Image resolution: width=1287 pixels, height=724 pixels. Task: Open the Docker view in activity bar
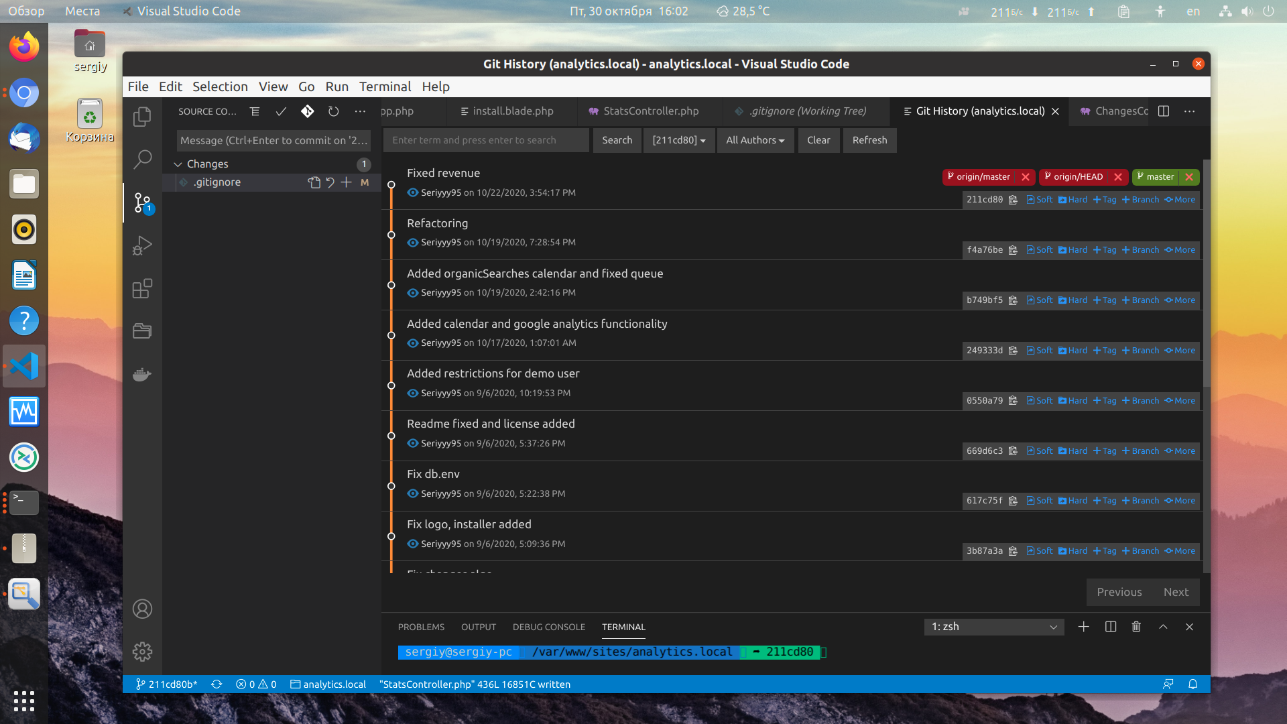[x=142, y=374]
